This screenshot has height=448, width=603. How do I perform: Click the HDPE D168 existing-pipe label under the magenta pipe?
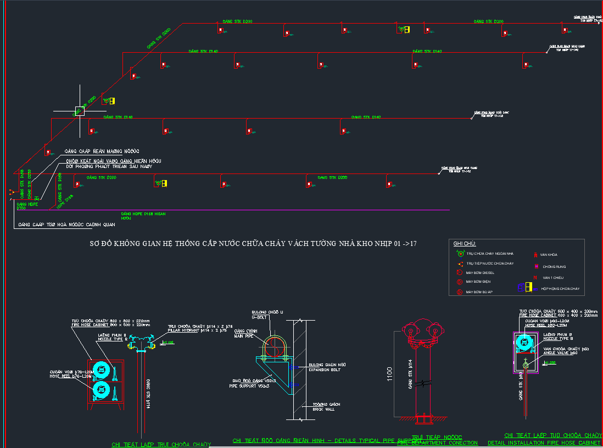143,216
